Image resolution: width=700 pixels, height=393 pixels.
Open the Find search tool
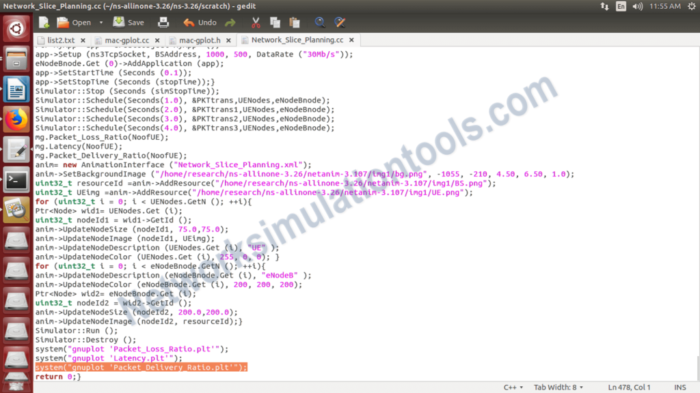point(319,22)
